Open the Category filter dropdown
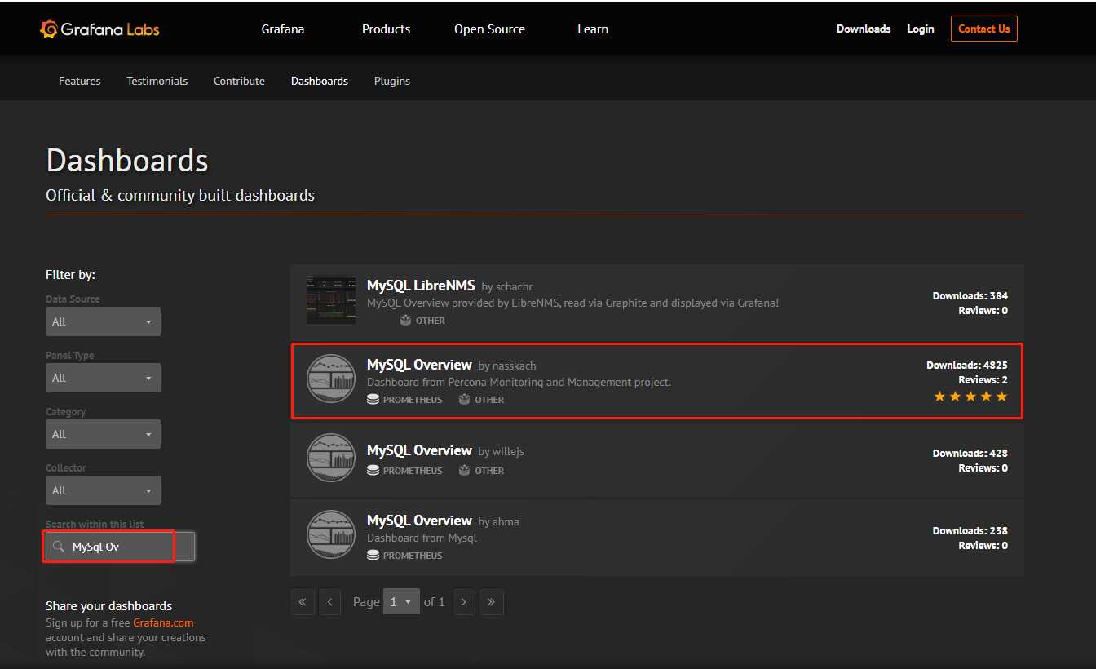Image resolution: width=1096 pixels, height=669 pixels. [x=103, y=434]
